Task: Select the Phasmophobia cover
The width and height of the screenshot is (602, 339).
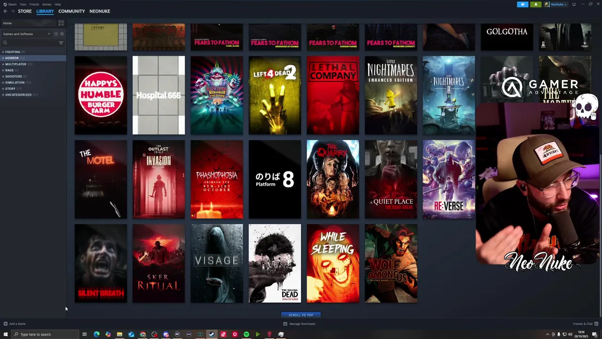Action: [217, 179]
